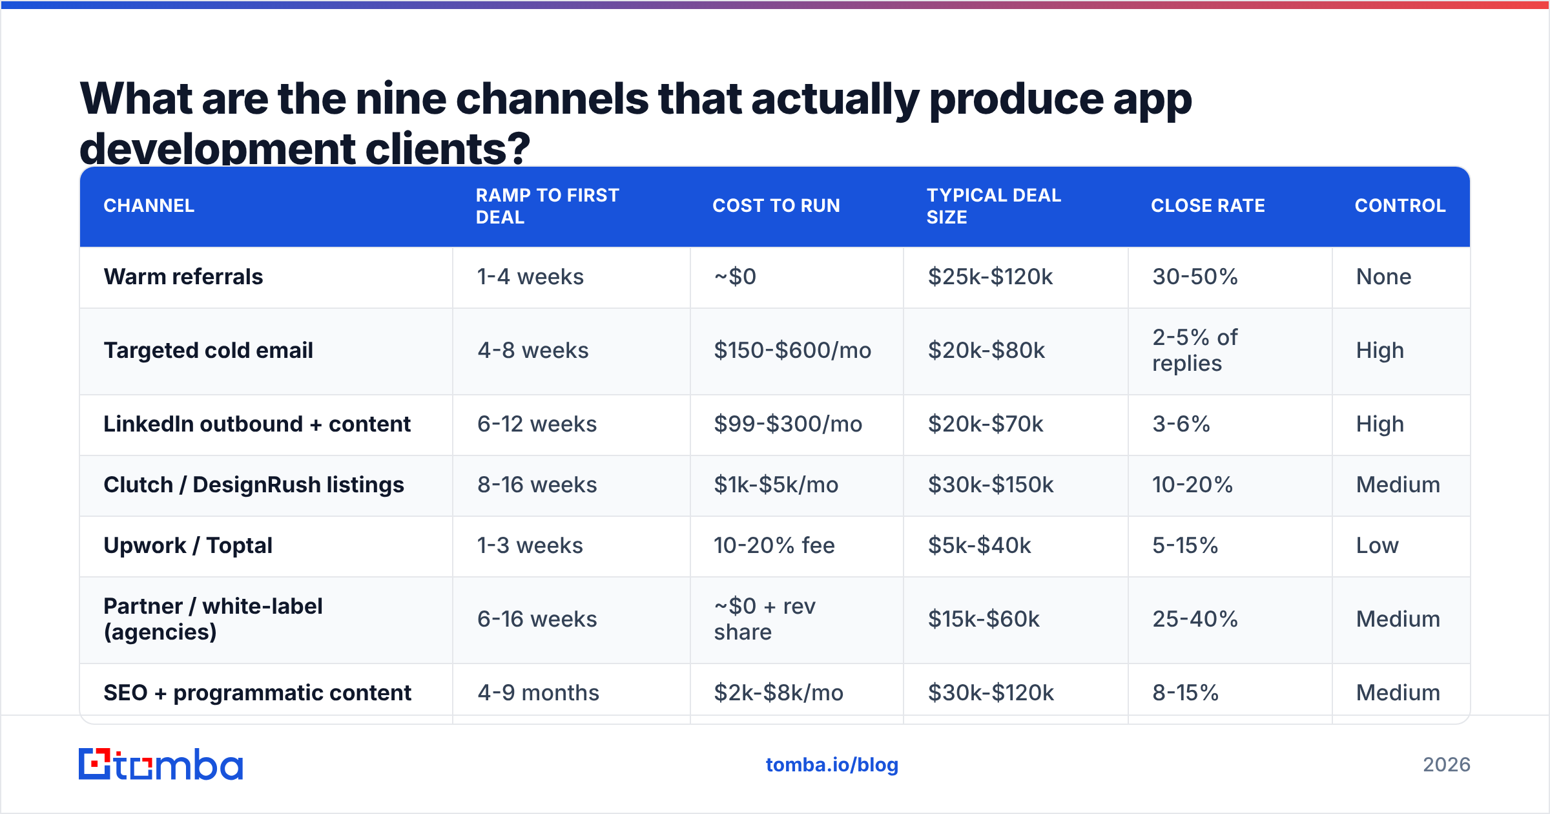Click the tomba logo

(161, 764)
